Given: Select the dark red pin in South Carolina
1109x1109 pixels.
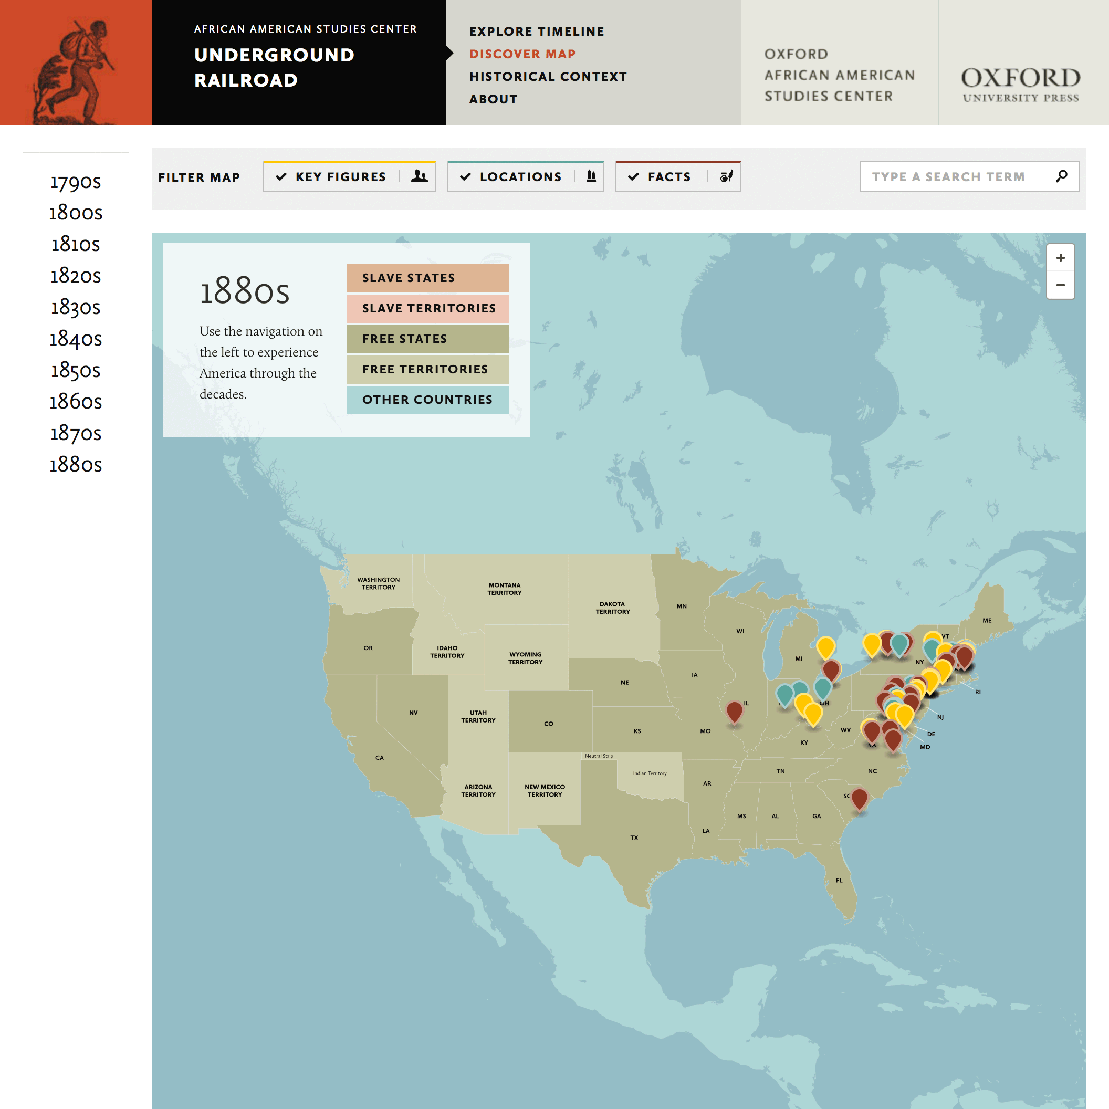Looking at the screenshot, I should (x=859, y=800).
